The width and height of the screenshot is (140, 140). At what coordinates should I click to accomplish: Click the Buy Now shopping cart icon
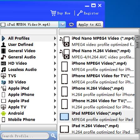click(x=53, y=13)
